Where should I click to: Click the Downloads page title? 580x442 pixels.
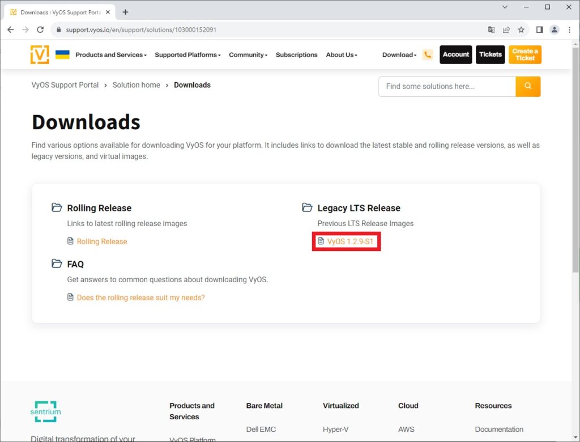point(86,122)
